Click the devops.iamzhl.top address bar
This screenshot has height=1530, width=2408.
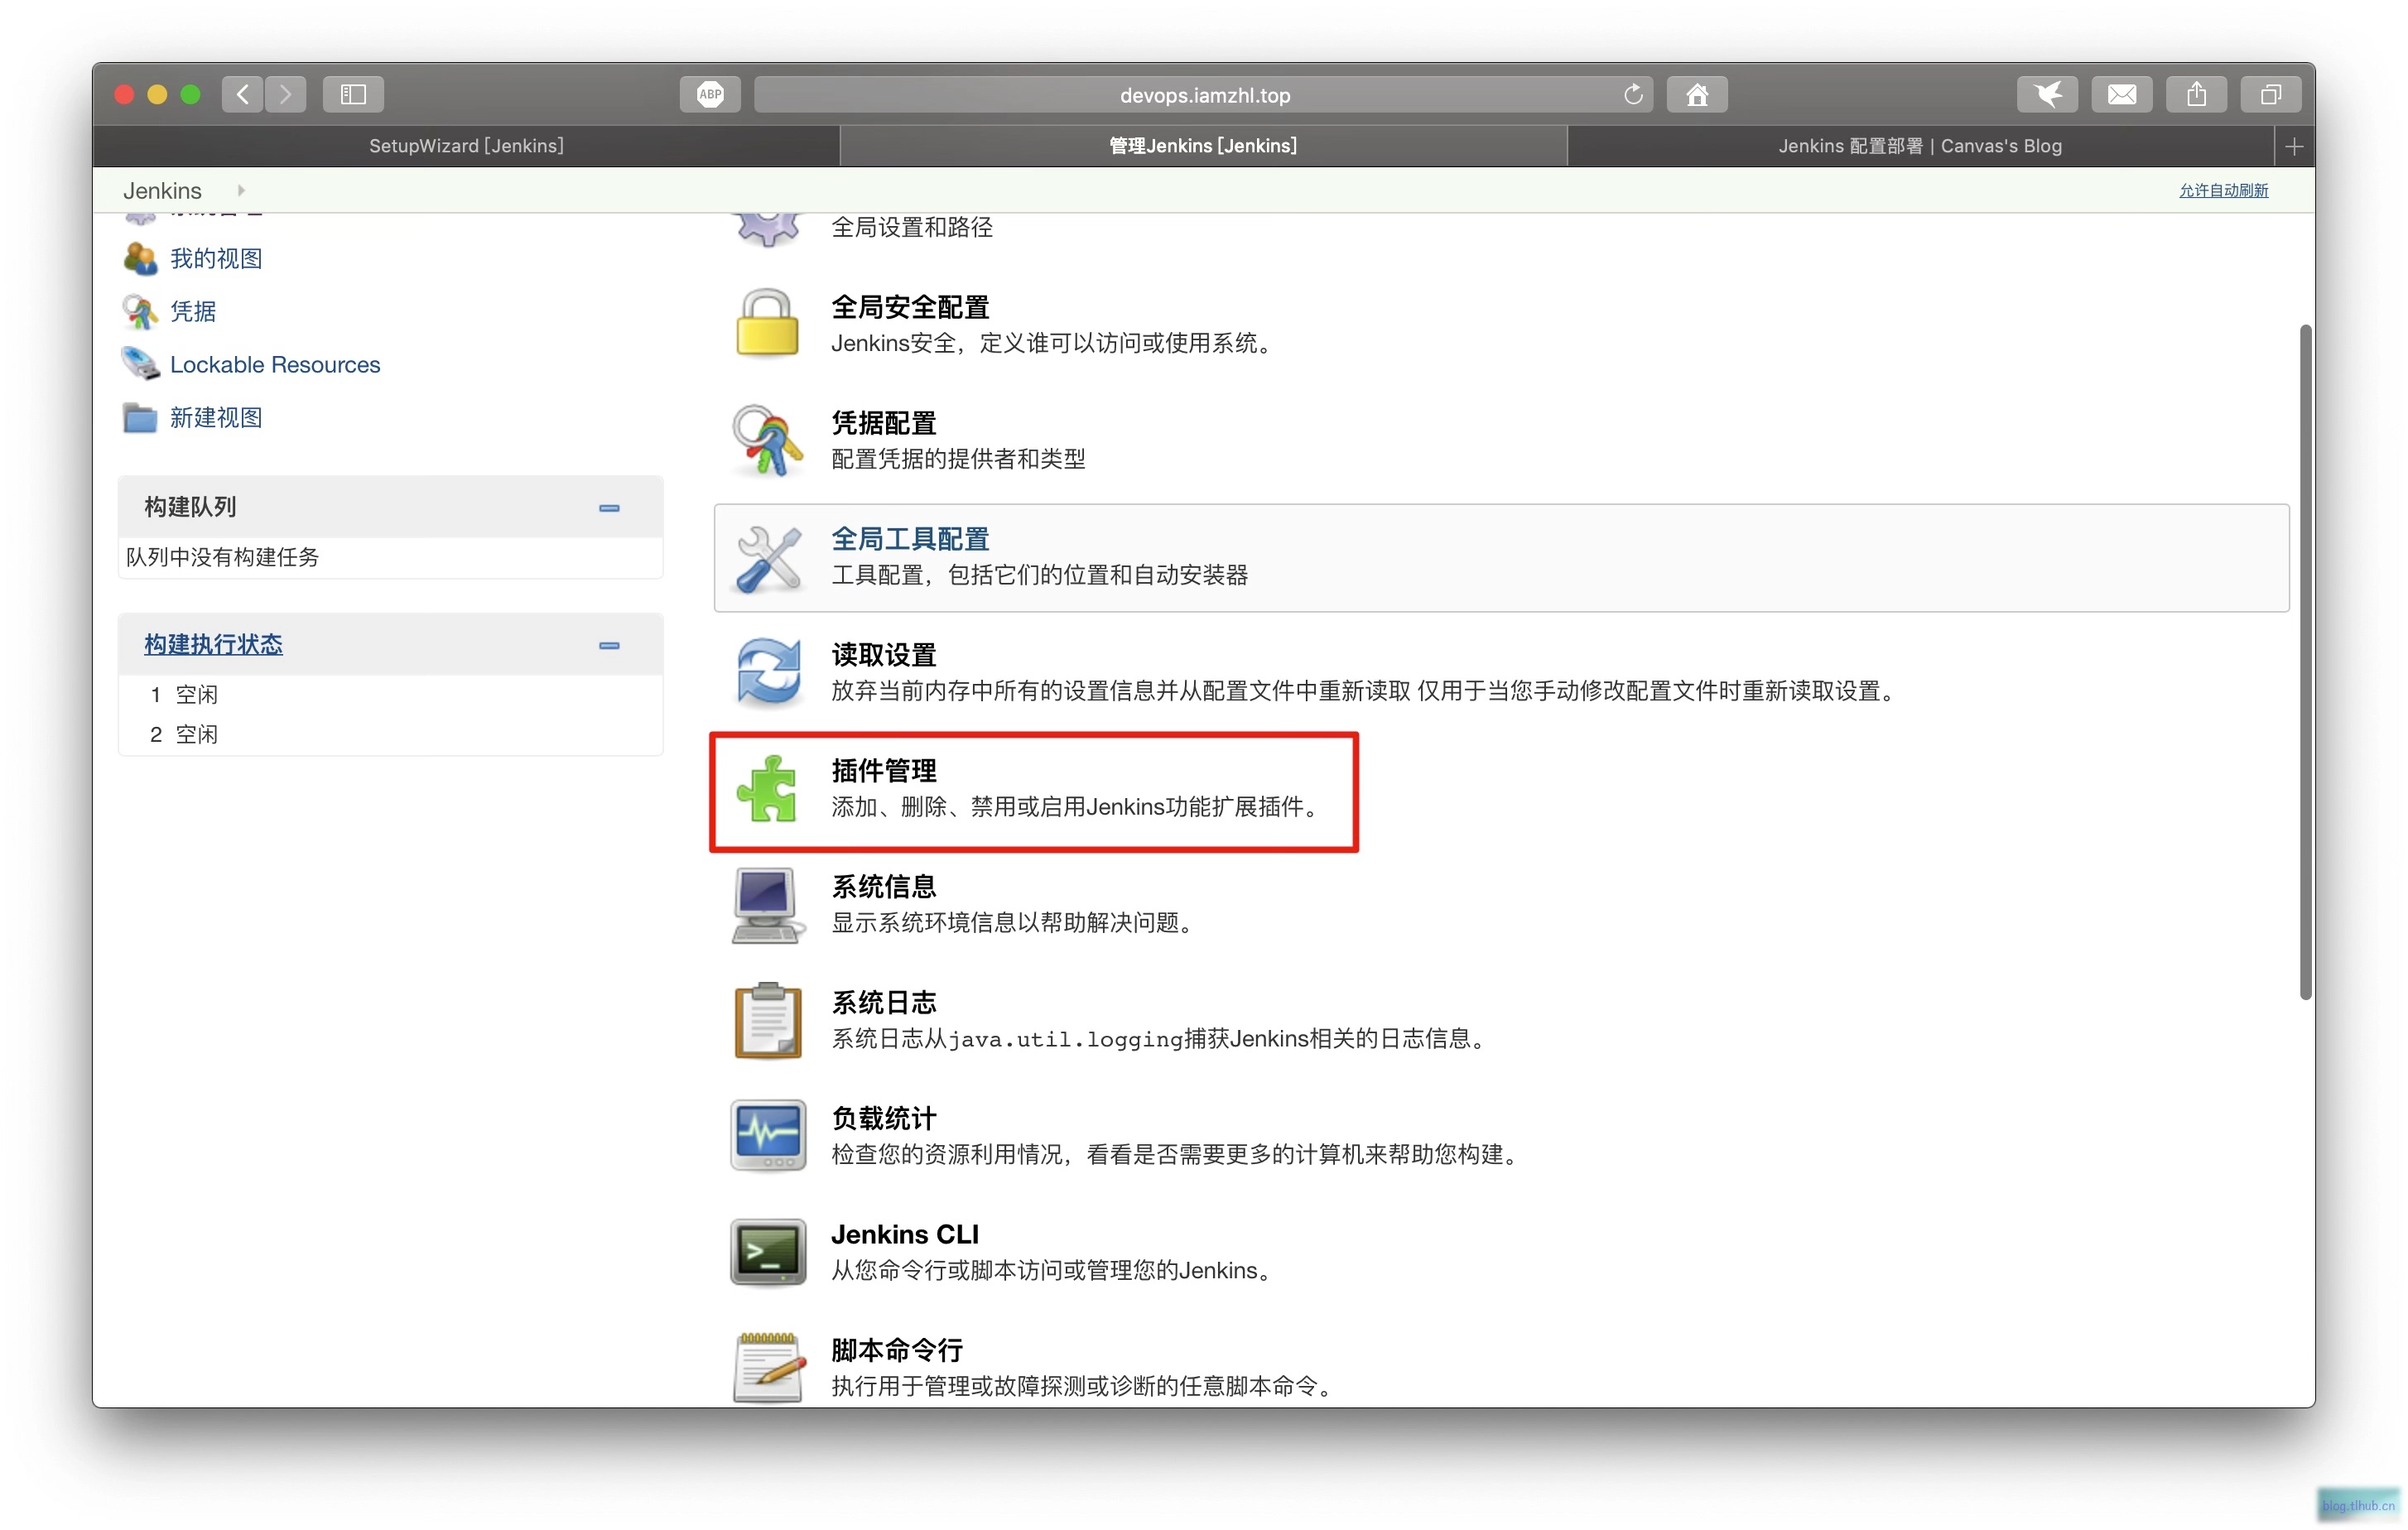[x=1203, y=94]
